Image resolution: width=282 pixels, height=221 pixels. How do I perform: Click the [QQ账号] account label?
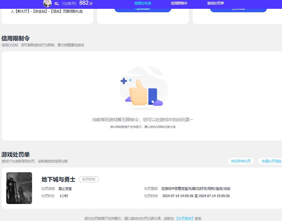tap(69, 3)
